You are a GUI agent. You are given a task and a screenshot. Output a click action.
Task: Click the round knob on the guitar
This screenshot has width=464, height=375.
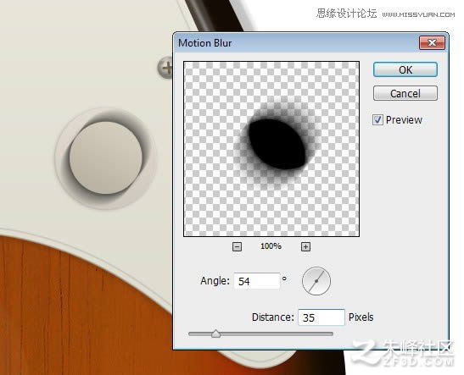[106, 157]
